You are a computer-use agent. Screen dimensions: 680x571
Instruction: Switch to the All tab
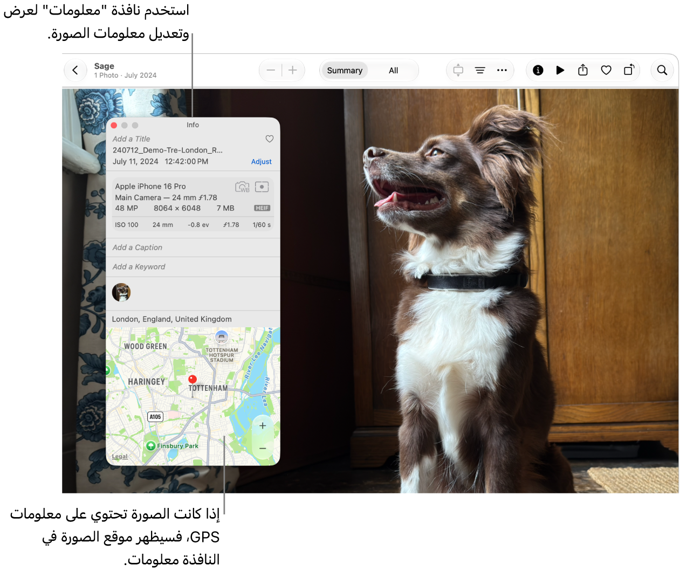click(394, 71)
